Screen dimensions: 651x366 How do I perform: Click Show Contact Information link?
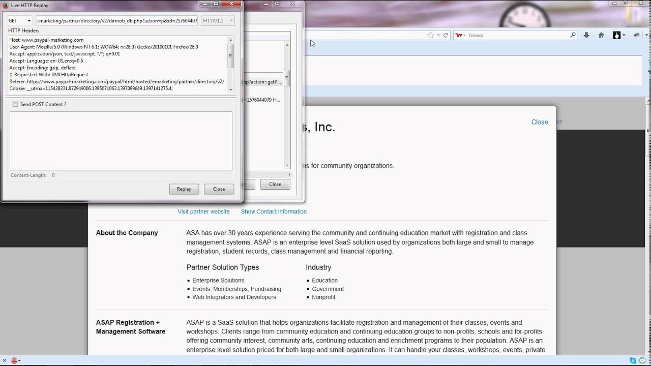pos(274,211)
